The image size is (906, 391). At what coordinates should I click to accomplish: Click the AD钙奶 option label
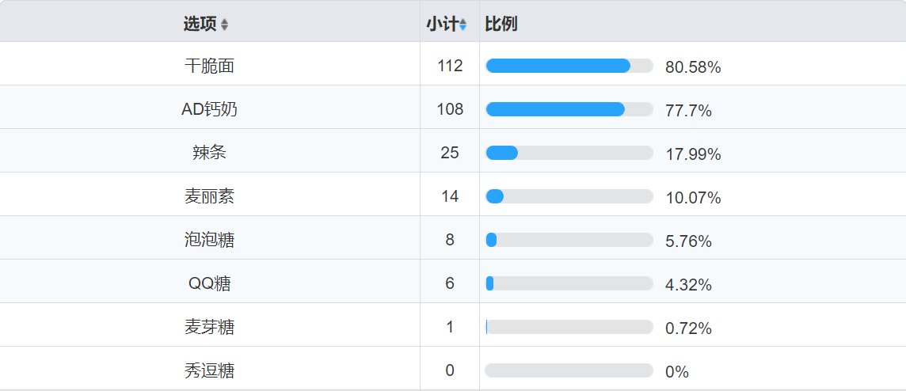coord(209,109)
